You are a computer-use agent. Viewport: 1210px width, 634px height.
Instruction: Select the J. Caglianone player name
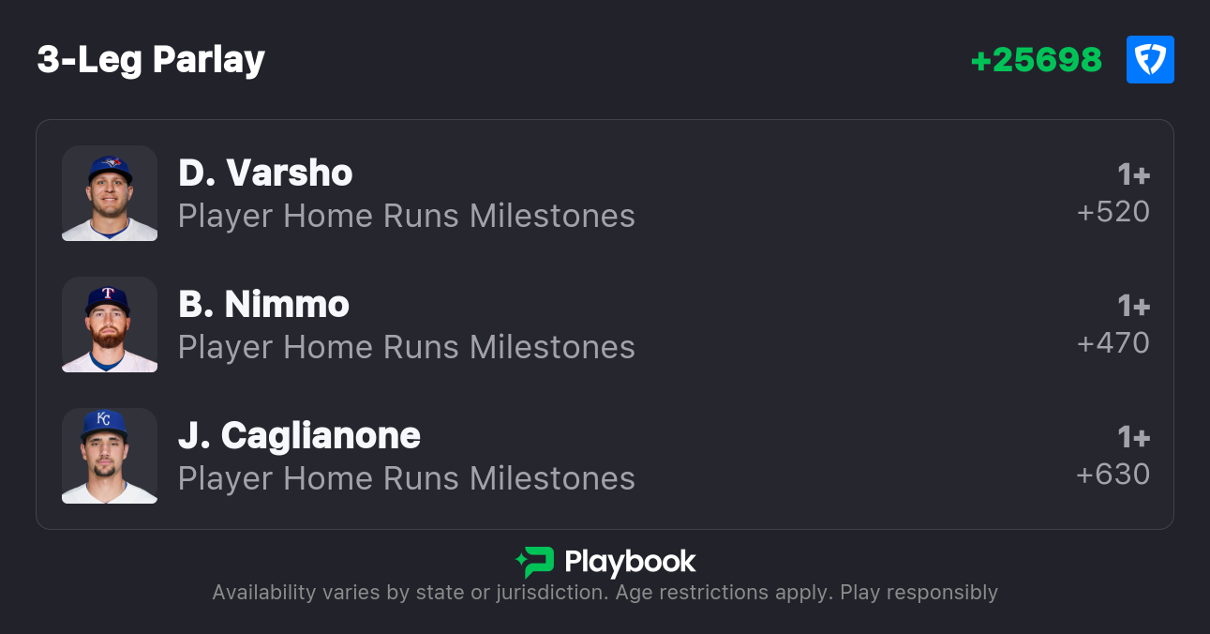pyautogui.click(x=299, y=435)
